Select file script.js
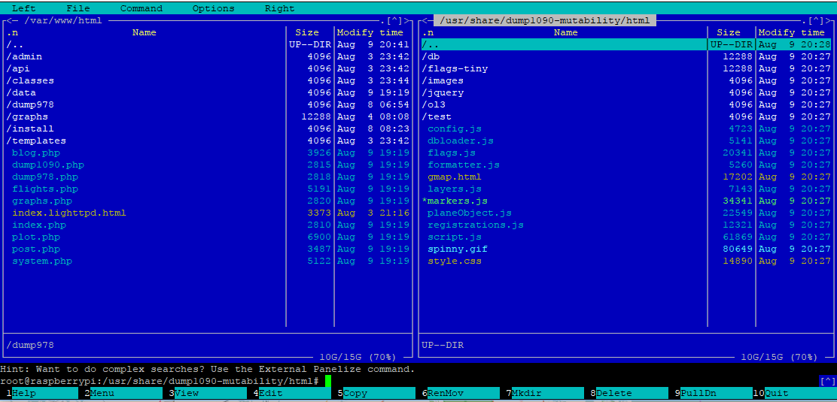 coord(626,237)
